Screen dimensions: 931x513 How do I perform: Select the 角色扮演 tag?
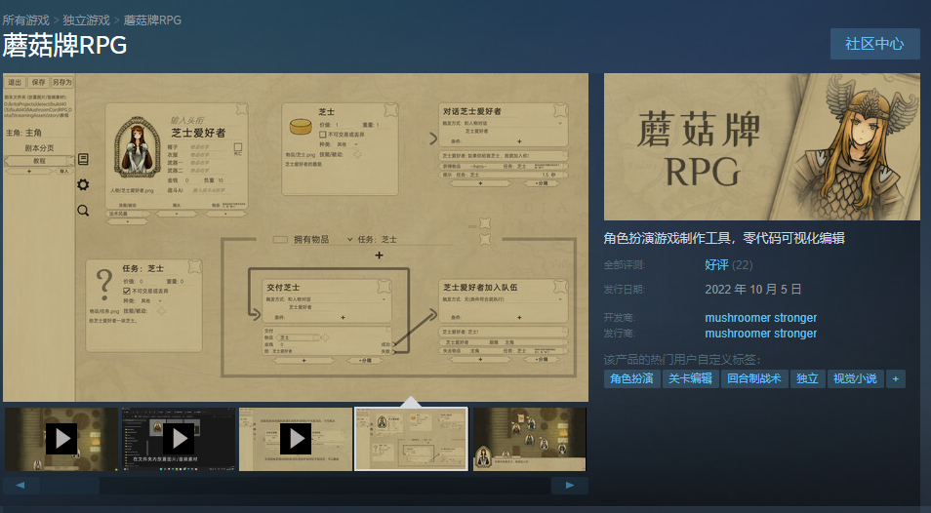click(631, 379)
